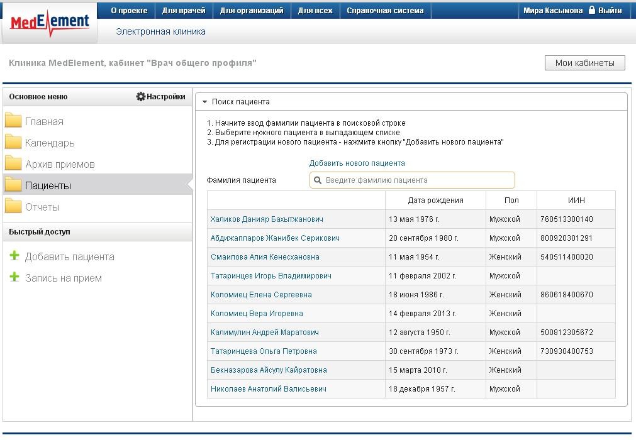
Task: Click the Настройки gear icon
Action: point(141,97)
